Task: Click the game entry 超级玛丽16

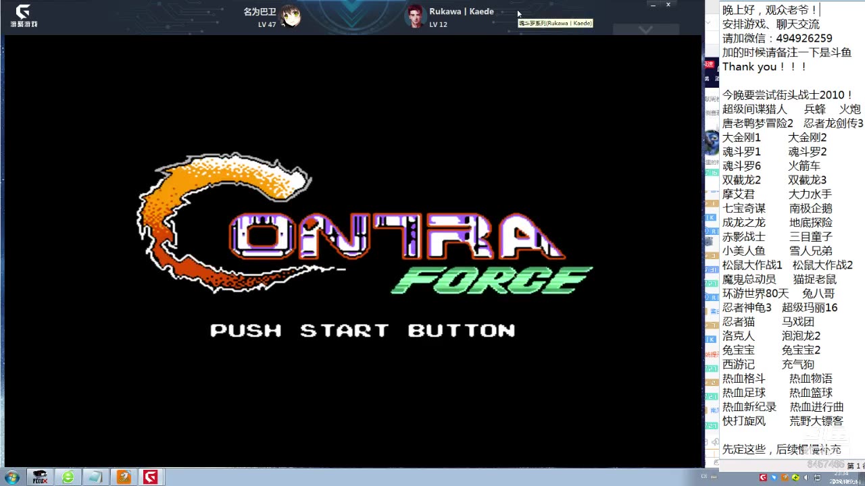Action: tap(810, 308)
